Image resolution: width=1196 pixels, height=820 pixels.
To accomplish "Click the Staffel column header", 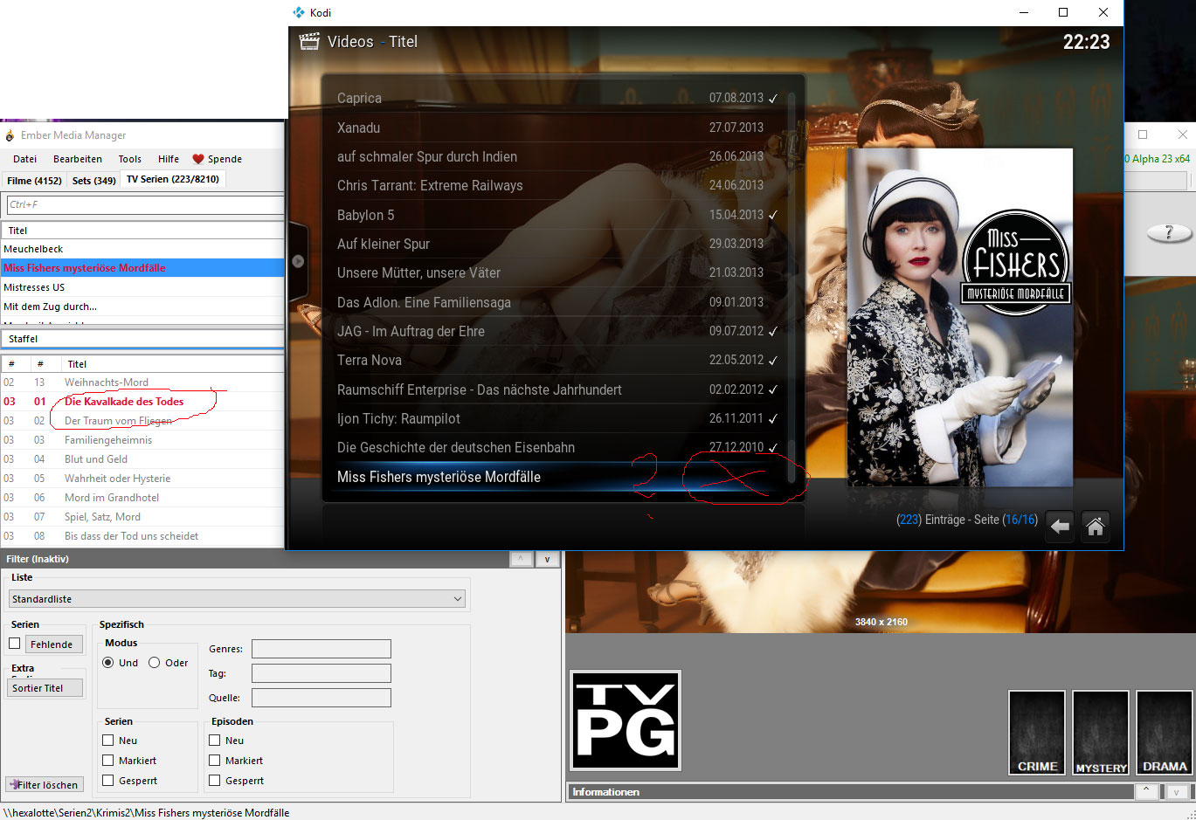I will [x=143, y=339].
